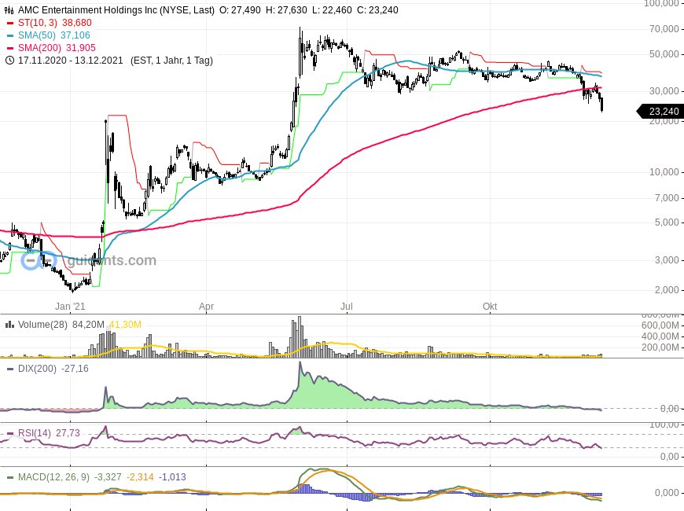Click the Jan '21 time axis label
The height and width of the screenshot is (511, 684).
70,307
